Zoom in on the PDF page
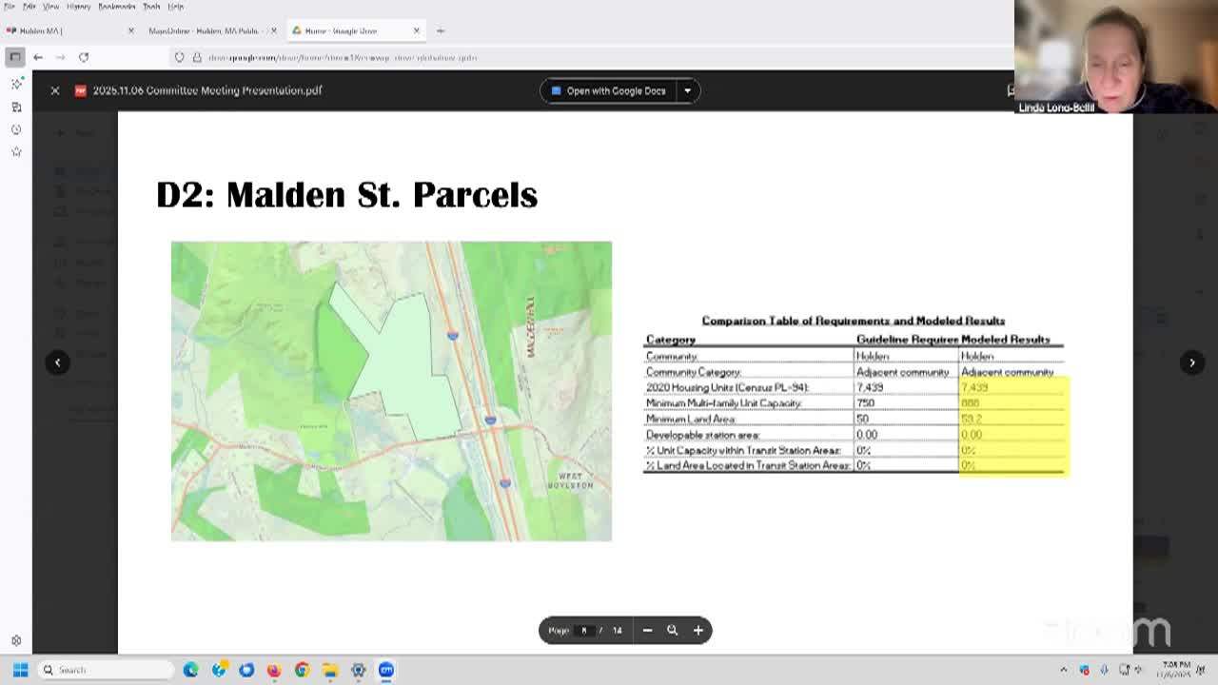 coord(697,630)
